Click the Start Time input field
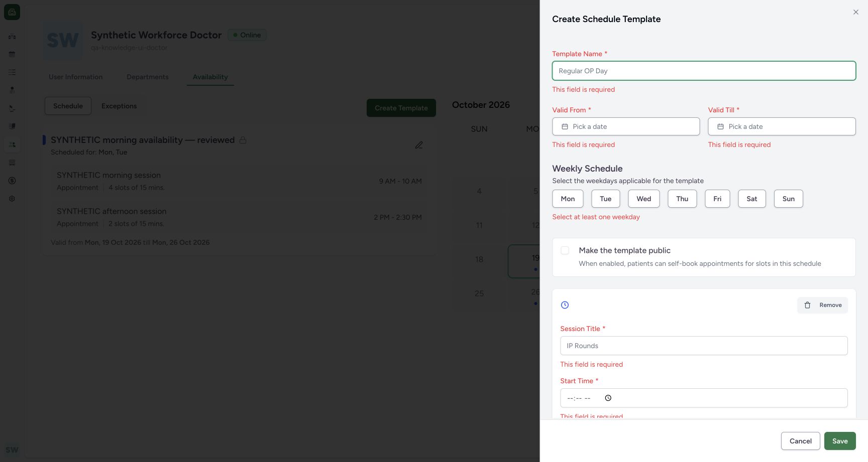The image size is (868, 462). tap(704, 398)
